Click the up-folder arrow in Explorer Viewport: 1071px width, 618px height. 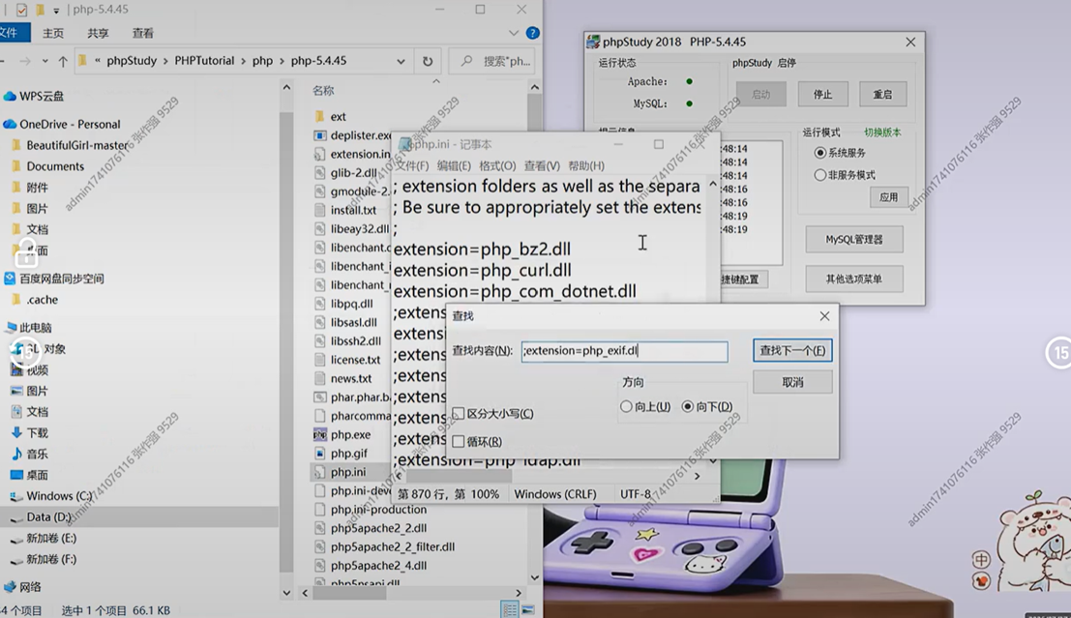[x=63, y=61]
